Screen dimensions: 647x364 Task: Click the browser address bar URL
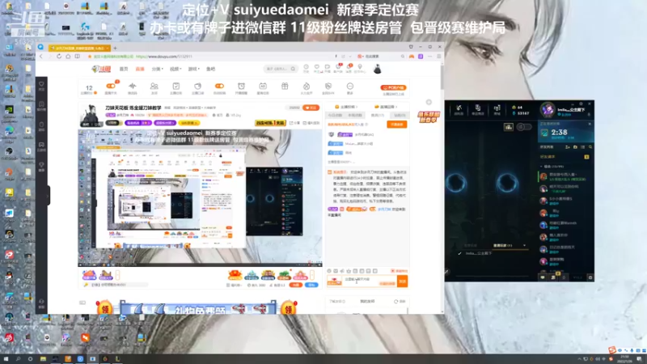[164, 56]
